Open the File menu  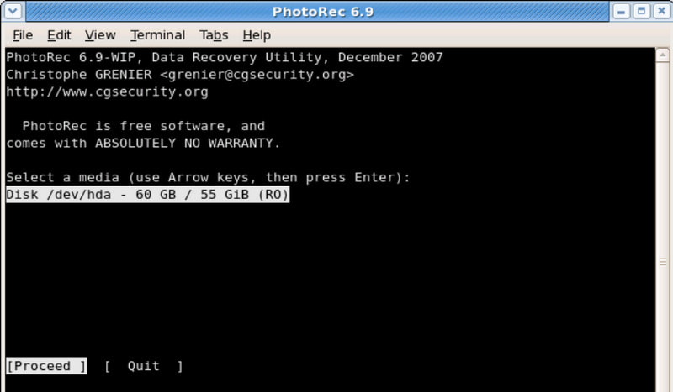click(x=23, y=35)
